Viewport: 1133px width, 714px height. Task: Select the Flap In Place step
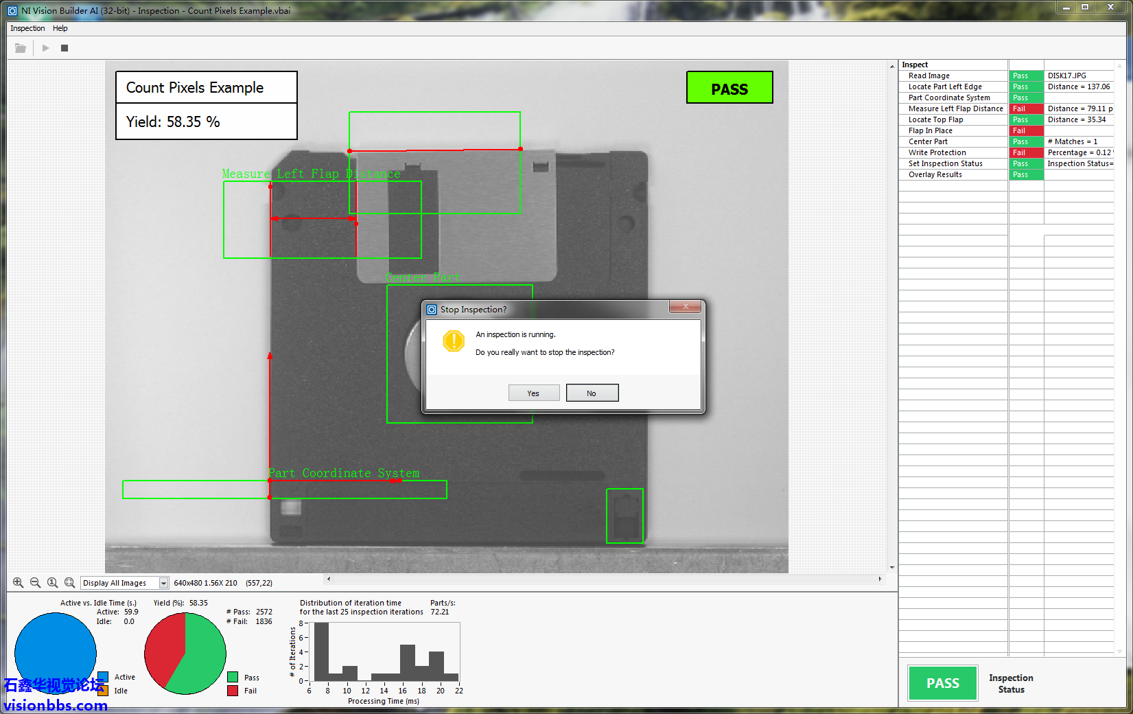point(930,130)
